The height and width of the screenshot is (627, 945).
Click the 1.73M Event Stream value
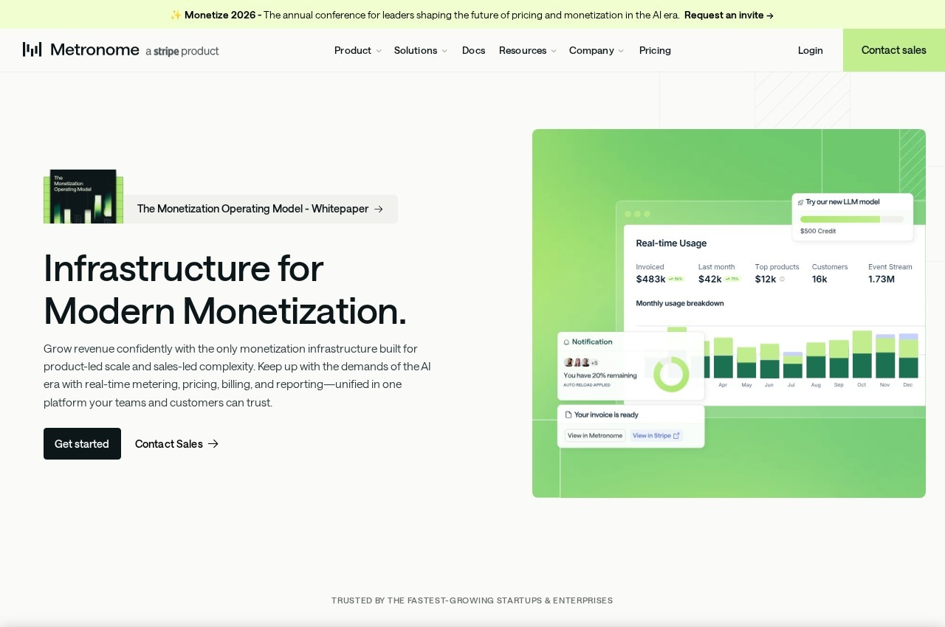pos(882,279)
